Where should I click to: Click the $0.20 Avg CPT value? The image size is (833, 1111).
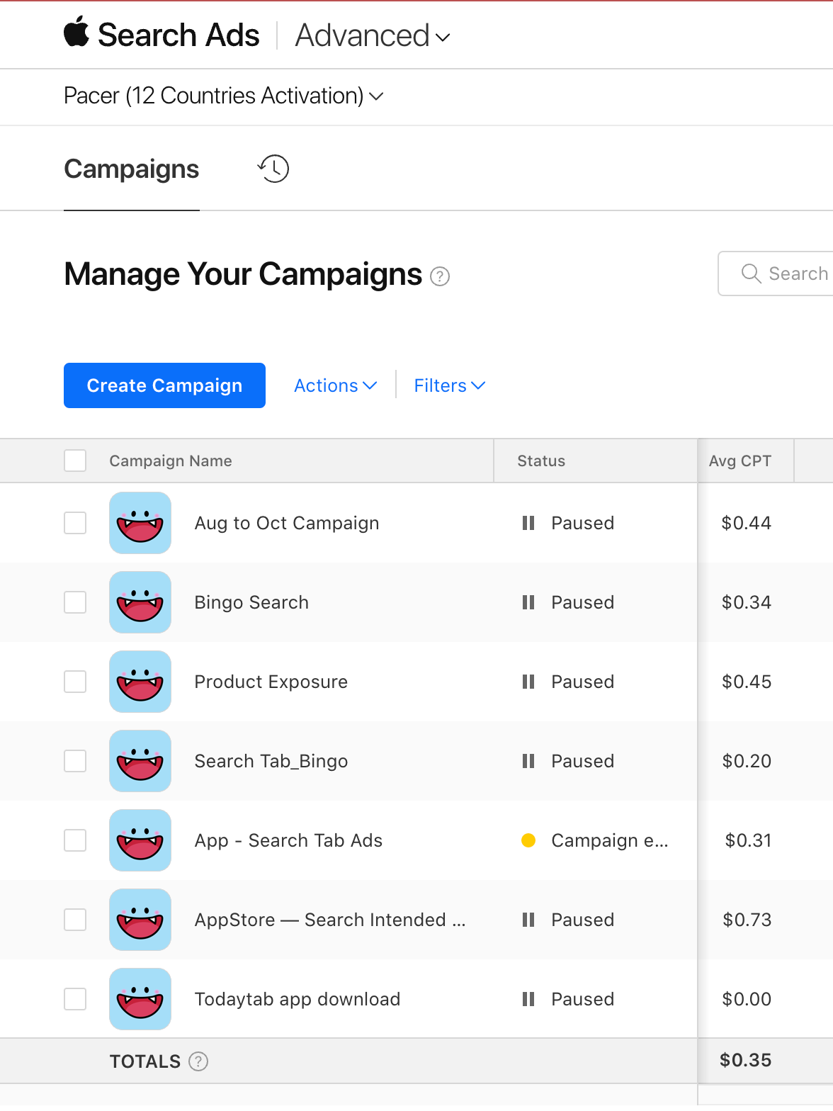pyautogui.click(x=747, y=761)
